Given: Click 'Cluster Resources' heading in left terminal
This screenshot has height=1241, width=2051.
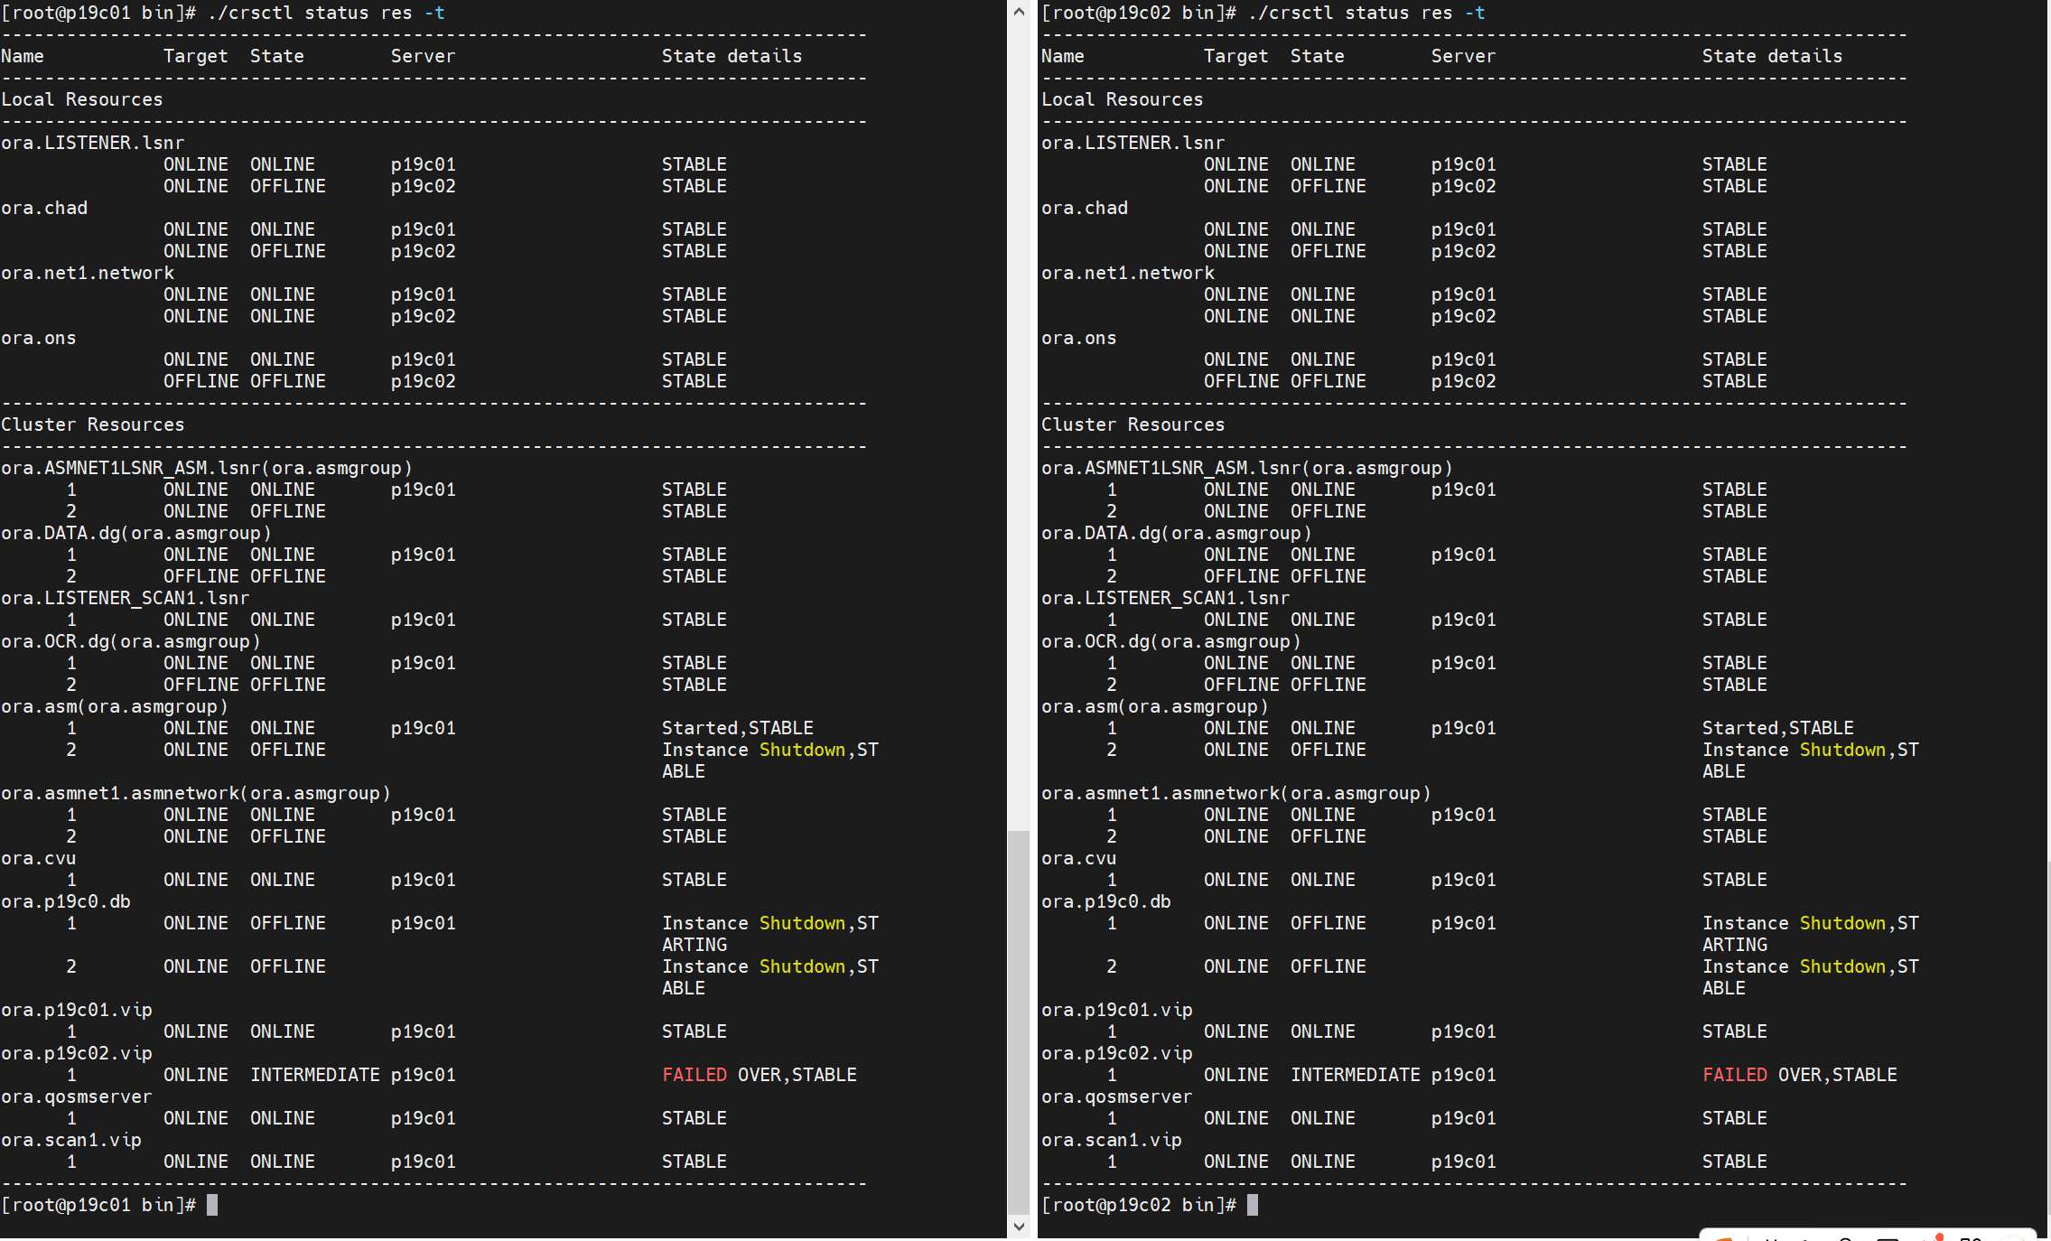Looking at the screenshot, I should tap(92, 425).
